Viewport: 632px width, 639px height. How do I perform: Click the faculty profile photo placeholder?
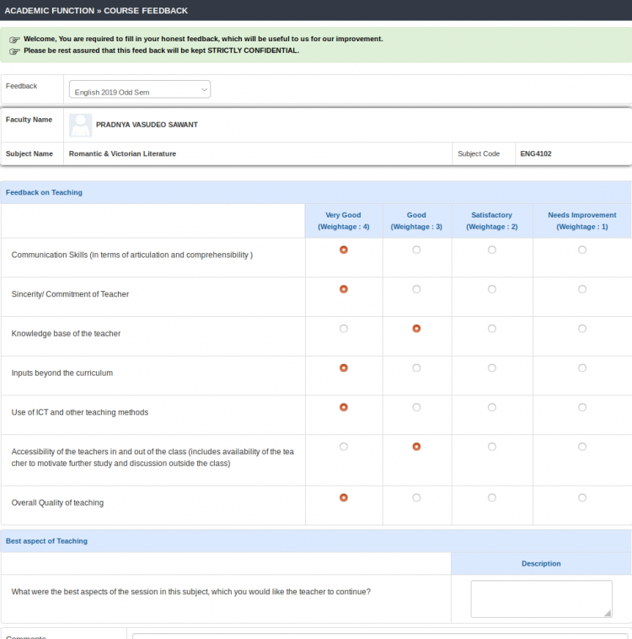pos(80,125)
